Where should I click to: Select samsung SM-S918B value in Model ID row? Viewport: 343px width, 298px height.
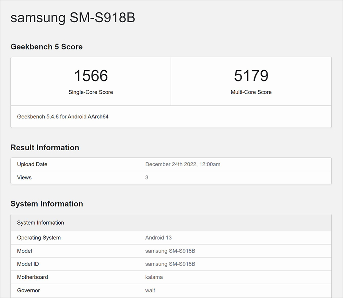[x=170, y=264]
